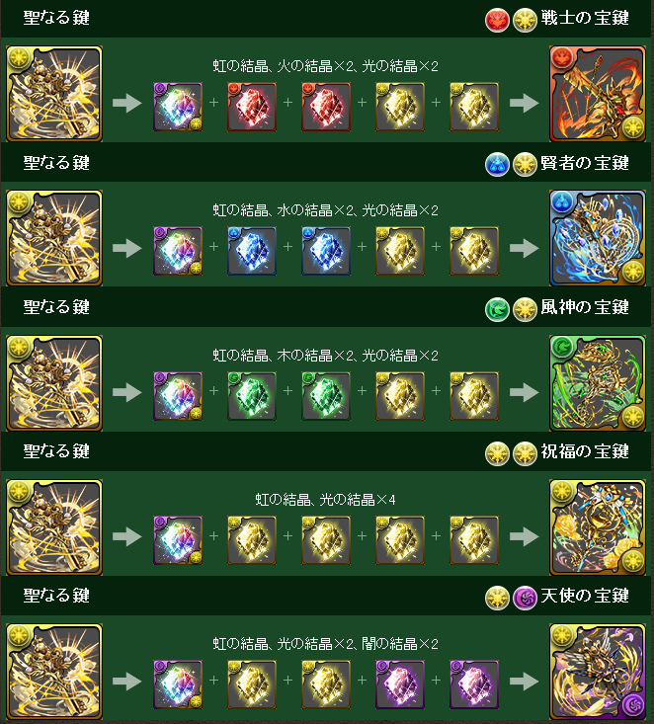Click the fire attribute orb beside 戦士の宝鍵
Image resolution: width=654 pixels, height=724 pixels.
[497, 21]
